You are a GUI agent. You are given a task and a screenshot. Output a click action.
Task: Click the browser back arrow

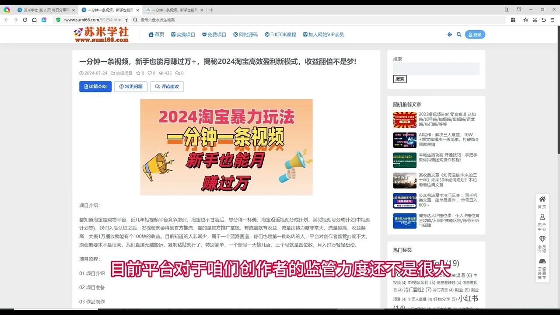[7, 20]
